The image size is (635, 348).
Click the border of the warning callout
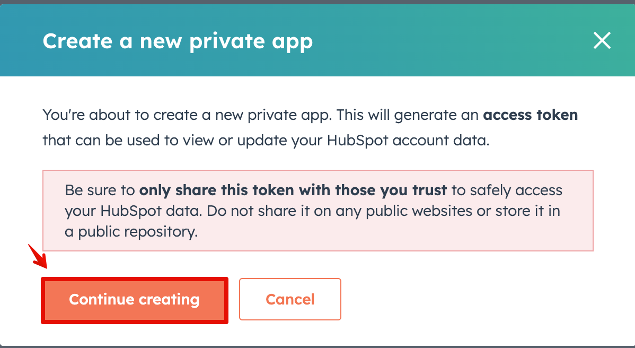[x=317, y=171]
